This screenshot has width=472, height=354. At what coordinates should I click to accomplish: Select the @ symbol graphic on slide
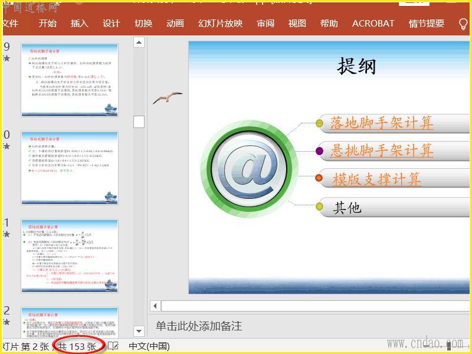pyautogui.click(x=249, y=169)
